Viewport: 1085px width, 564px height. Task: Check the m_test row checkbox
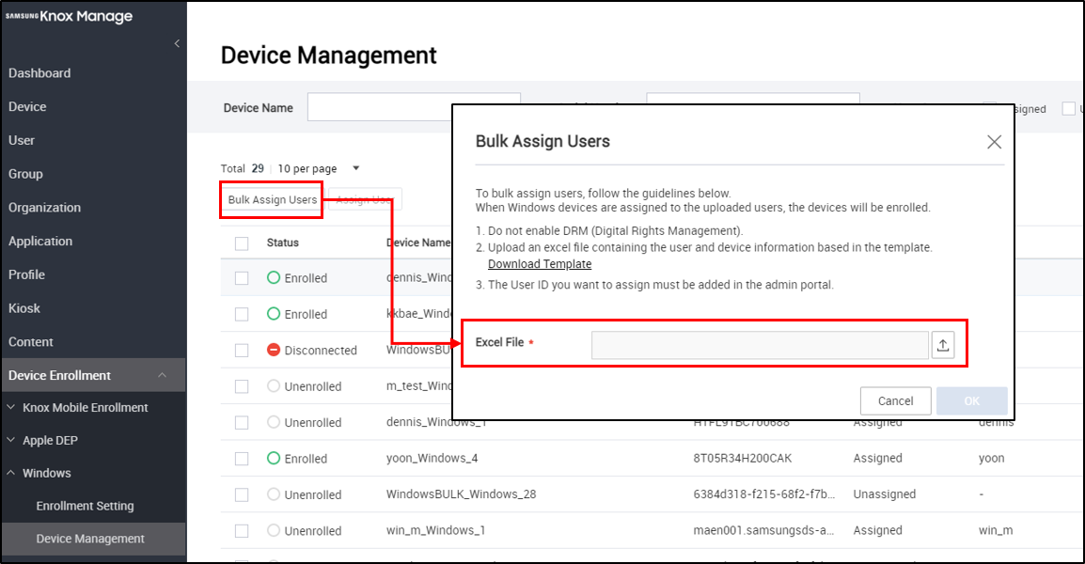pos(242,386)
